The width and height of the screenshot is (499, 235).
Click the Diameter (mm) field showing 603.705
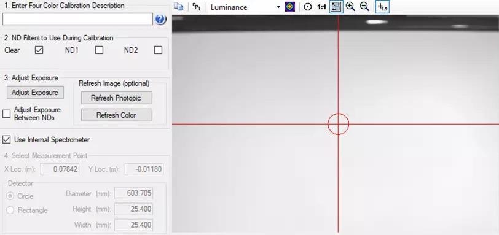tap(134, 193)
